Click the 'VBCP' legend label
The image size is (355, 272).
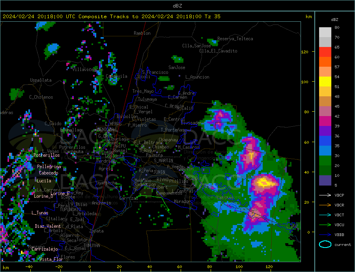339,195
